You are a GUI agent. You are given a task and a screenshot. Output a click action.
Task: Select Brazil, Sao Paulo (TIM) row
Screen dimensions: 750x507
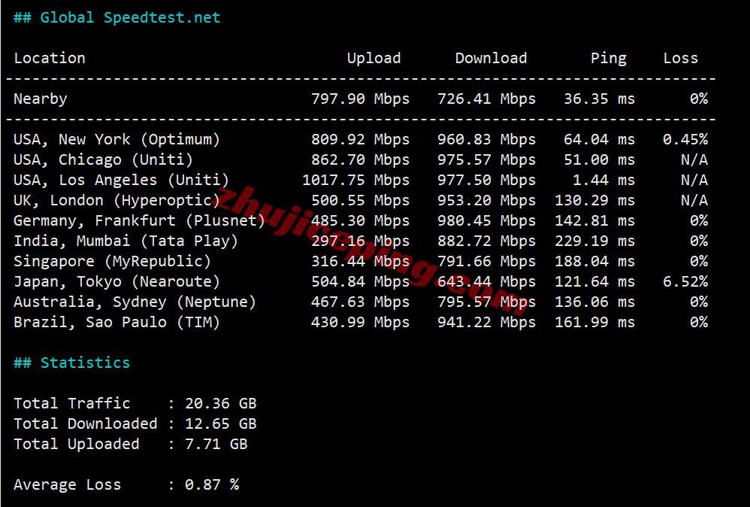pyautogui.click(x=361, y=322)
